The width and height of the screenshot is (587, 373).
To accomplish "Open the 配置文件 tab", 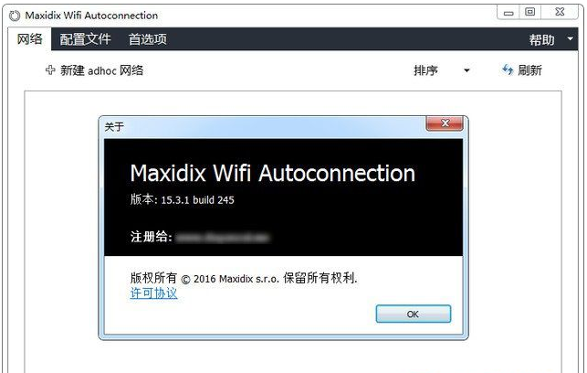I will tap(85, 39).
